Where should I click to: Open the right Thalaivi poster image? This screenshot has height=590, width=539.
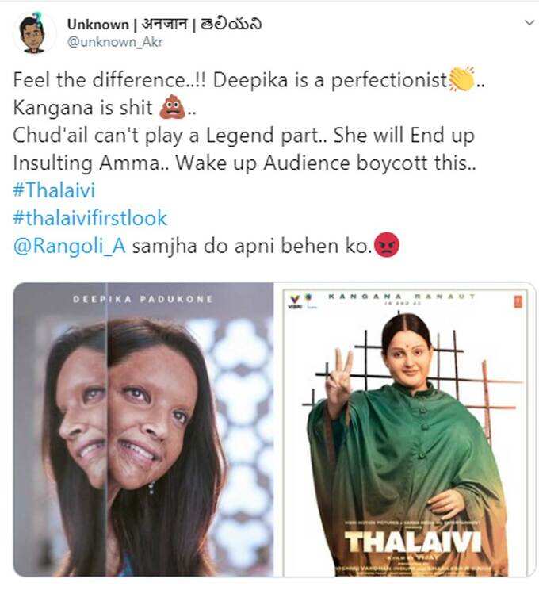[405, 429]
